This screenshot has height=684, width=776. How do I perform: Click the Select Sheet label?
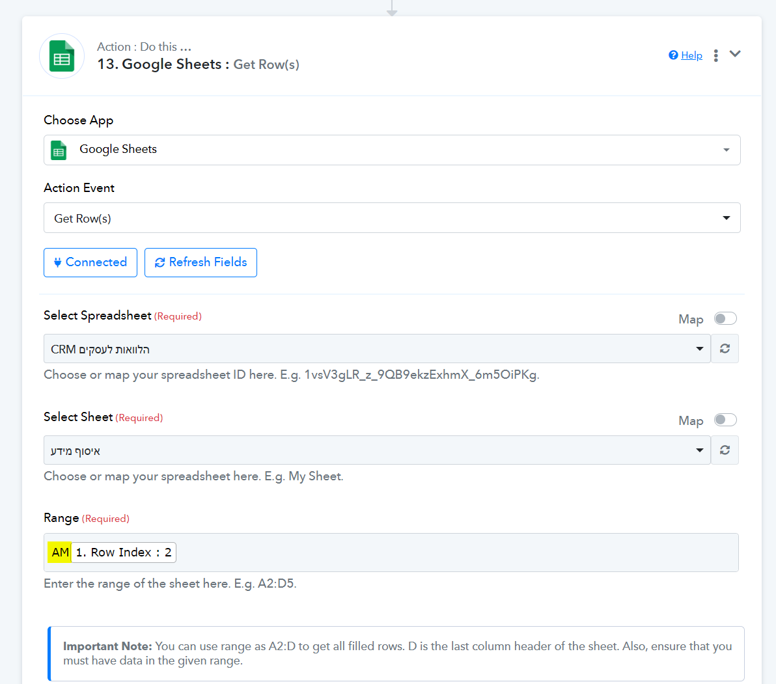coord(78,417)
